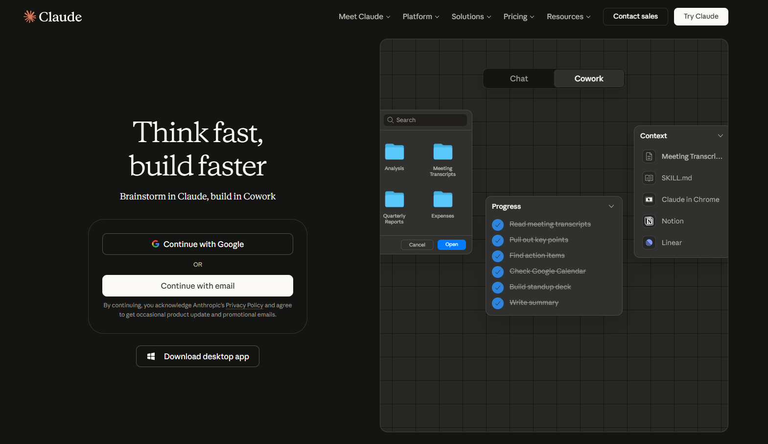Click the Claude starburst logo icon
Viewport: 768px width, 444px height.
[30, 17]
